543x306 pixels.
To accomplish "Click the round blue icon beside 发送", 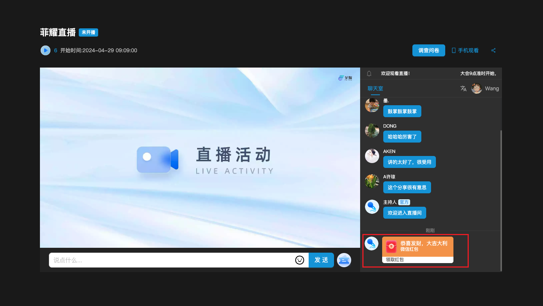I will (x=344, y=260).
